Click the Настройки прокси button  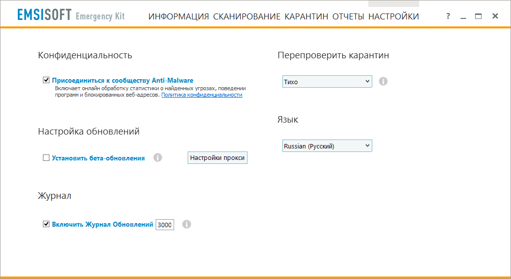[218, 158]
